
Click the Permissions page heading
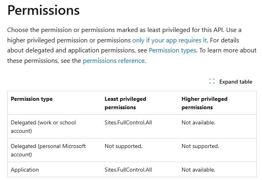[43, 11]
